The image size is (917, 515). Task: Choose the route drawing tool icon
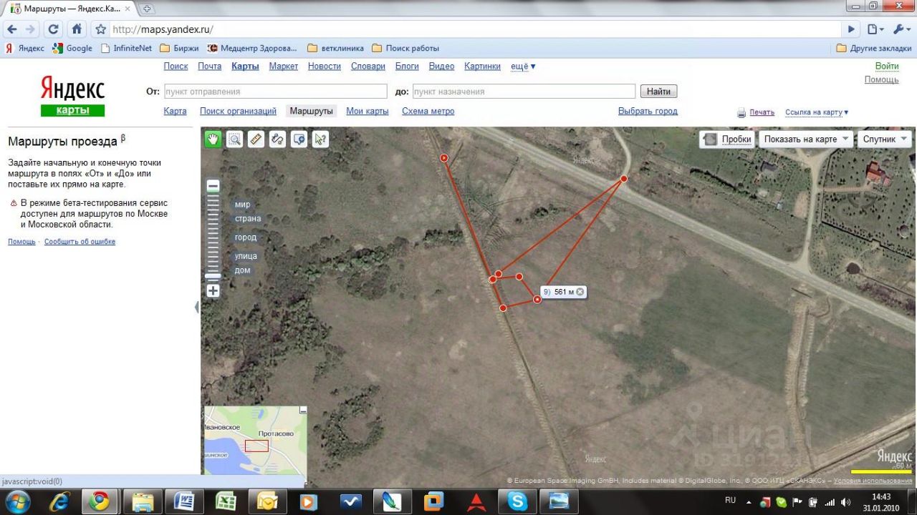click(277, 139)
